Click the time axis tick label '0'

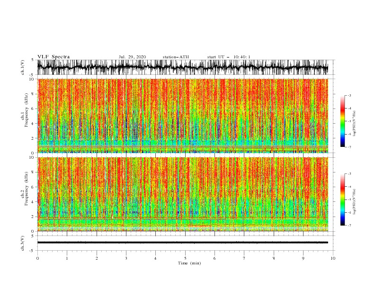pyautogui.click(x=37, y=258)
